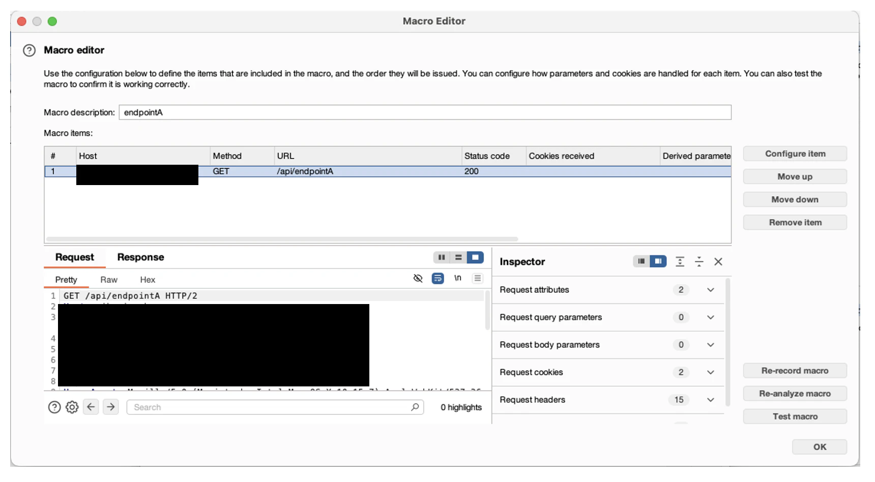Sort macro items by Status code column
This screenshot has height=482, width=875.
pos(493,156)
